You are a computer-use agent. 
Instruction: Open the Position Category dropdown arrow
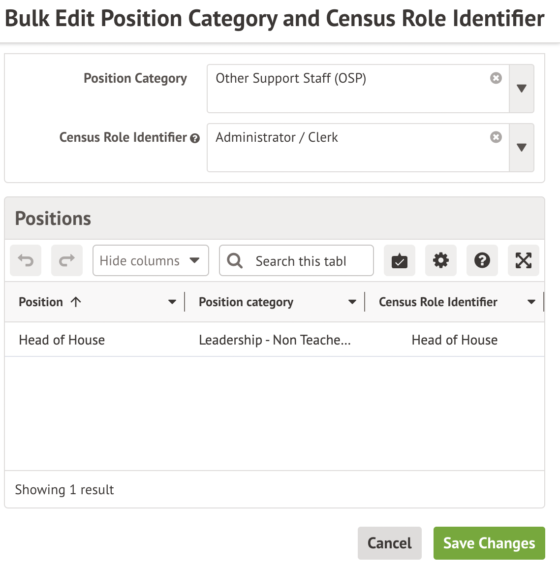[x=522, y=89]
